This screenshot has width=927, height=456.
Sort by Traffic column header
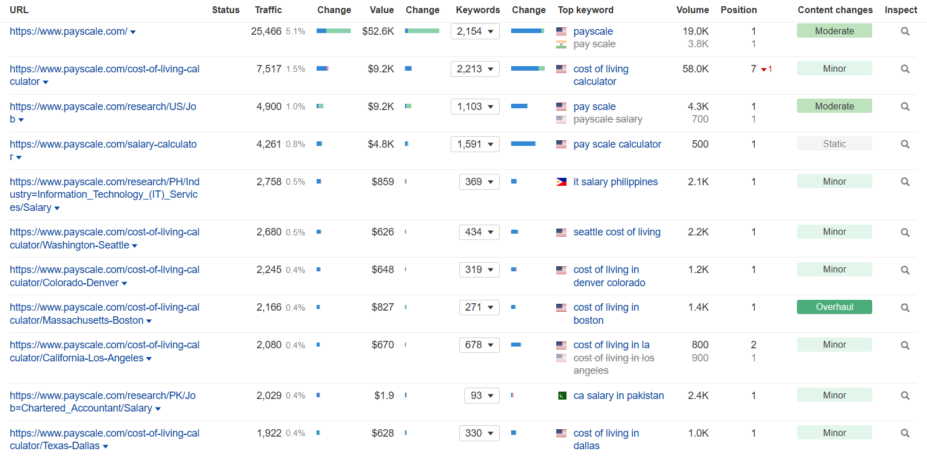tap(268, 10)
